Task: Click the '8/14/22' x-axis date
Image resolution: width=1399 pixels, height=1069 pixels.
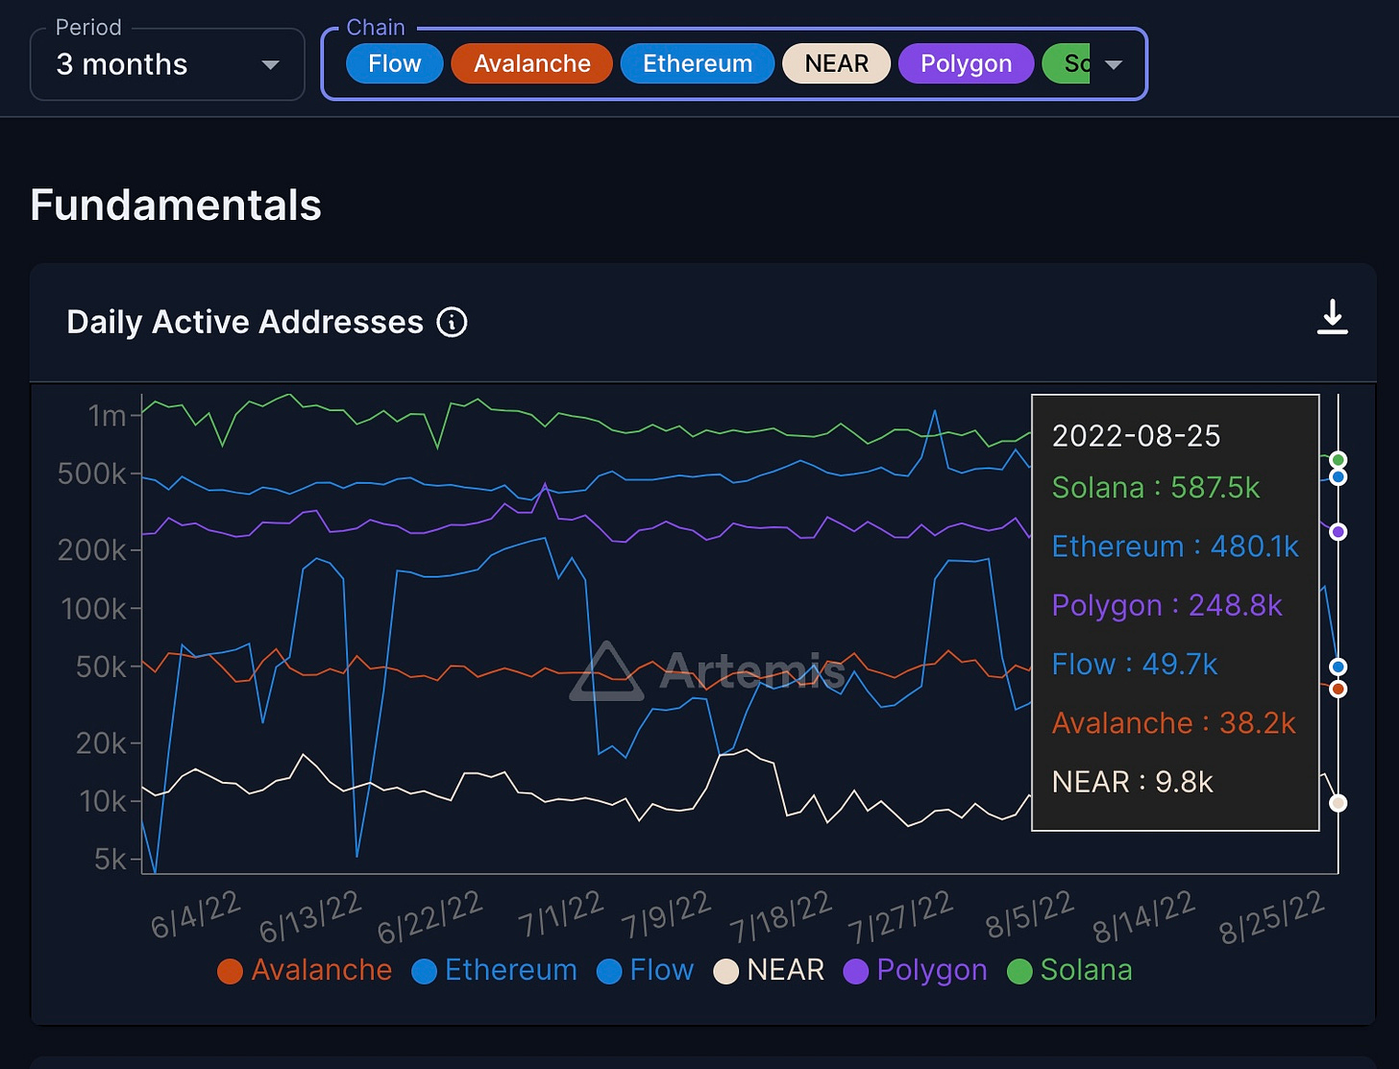Action: click(1144, 918)
